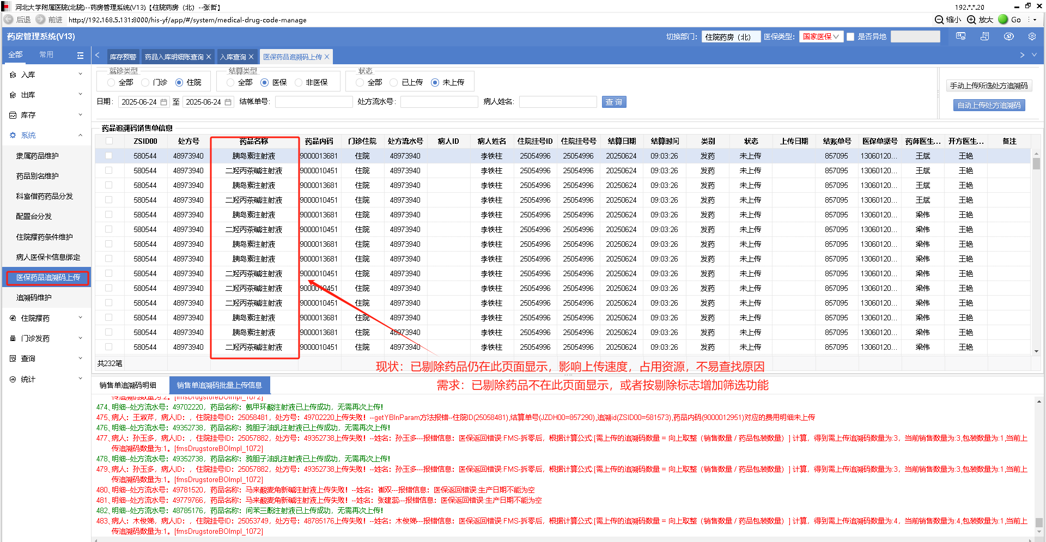Viewport: 1046px width, 542px height.
Task: Click the 查询 search button
Action: 614,102
